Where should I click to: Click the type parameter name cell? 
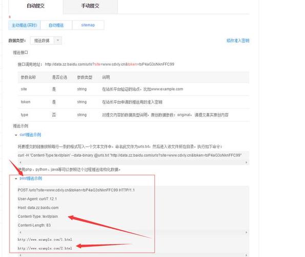(25, 115)
